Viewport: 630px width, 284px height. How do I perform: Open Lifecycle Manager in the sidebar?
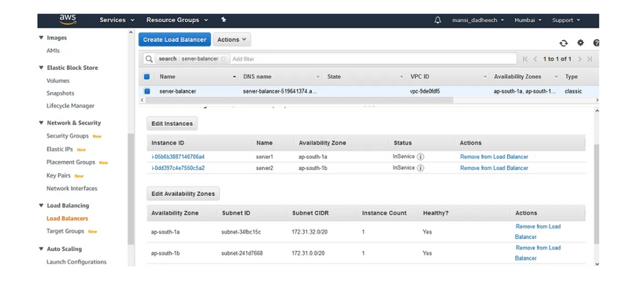pos(70,106)
